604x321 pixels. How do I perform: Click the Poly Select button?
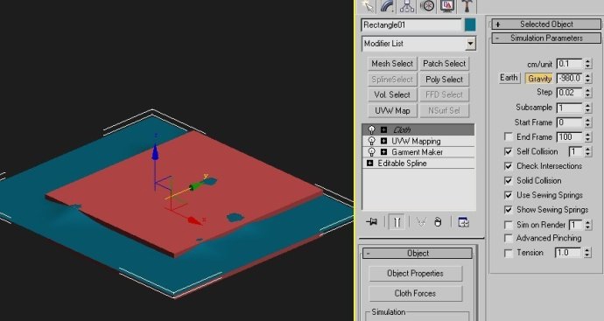[x=444, y=80]
